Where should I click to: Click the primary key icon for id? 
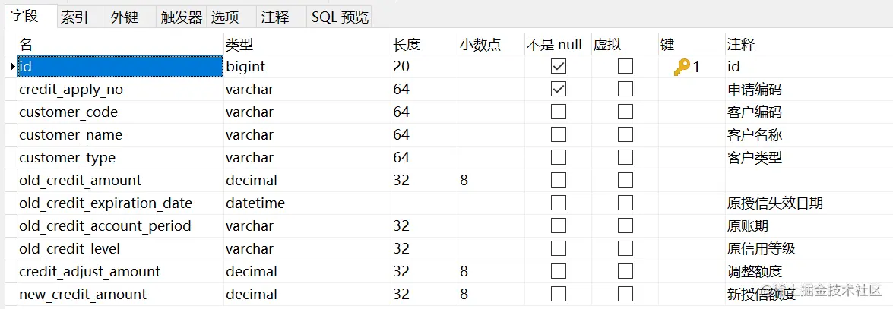click(681, 67)
